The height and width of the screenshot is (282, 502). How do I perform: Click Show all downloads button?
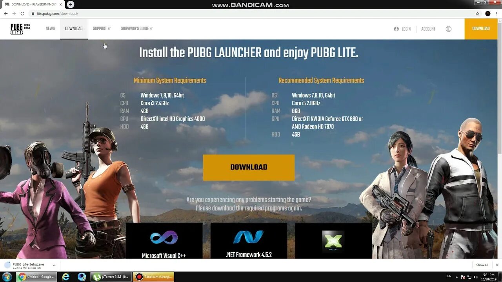(482, 265)
